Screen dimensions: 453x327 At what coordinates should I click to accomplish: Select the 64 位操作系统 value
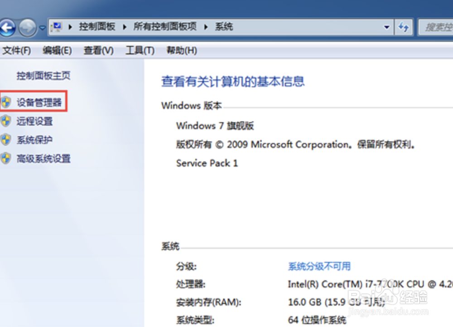tap(317, 320)
